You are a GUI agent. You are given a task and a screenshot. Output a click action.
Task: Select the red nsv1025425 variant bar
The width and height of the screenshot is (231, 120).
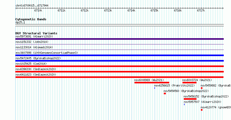pos(119,66)
